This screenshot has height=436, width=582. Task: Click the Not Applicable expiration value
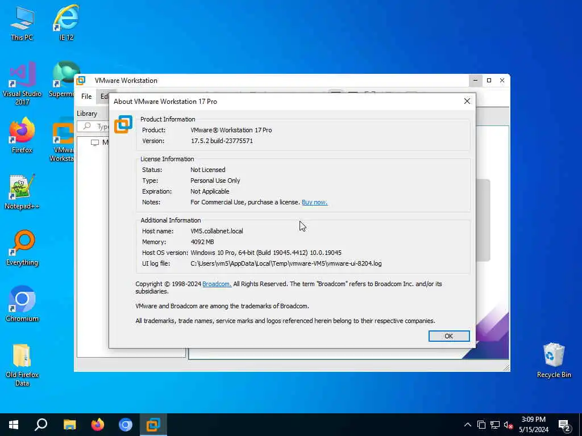click(x=210, y=191)
